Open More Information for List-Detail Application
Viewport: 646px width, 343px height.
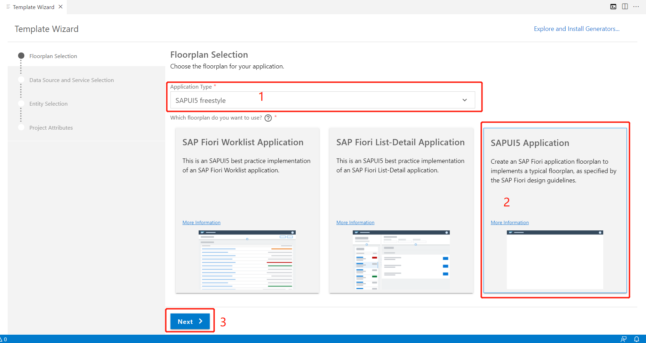[x=355, y=222]
